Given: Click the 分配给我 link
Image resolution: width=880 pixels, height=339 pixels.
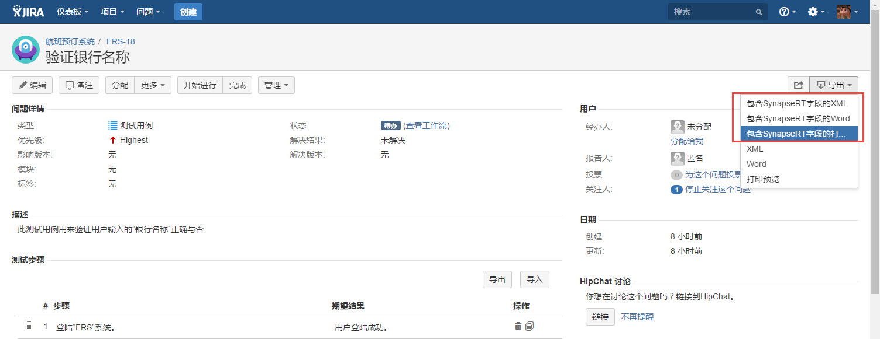Looking at the screenshot, I should (x=687, y=141).
